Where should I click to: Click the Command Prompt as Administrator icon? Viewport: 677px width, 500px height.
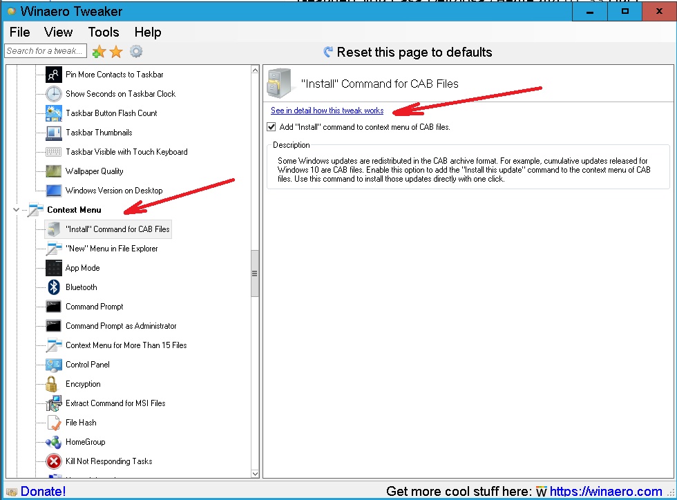54,326
